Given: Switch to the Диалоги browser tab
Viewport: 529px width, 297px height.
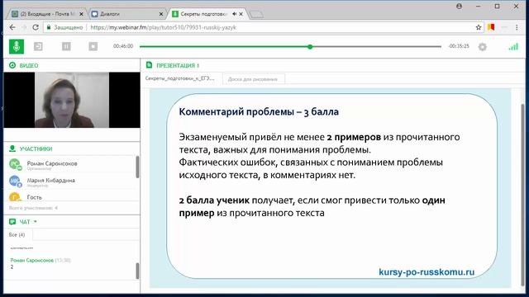Looking at the screenshot, I should point(127,14).
